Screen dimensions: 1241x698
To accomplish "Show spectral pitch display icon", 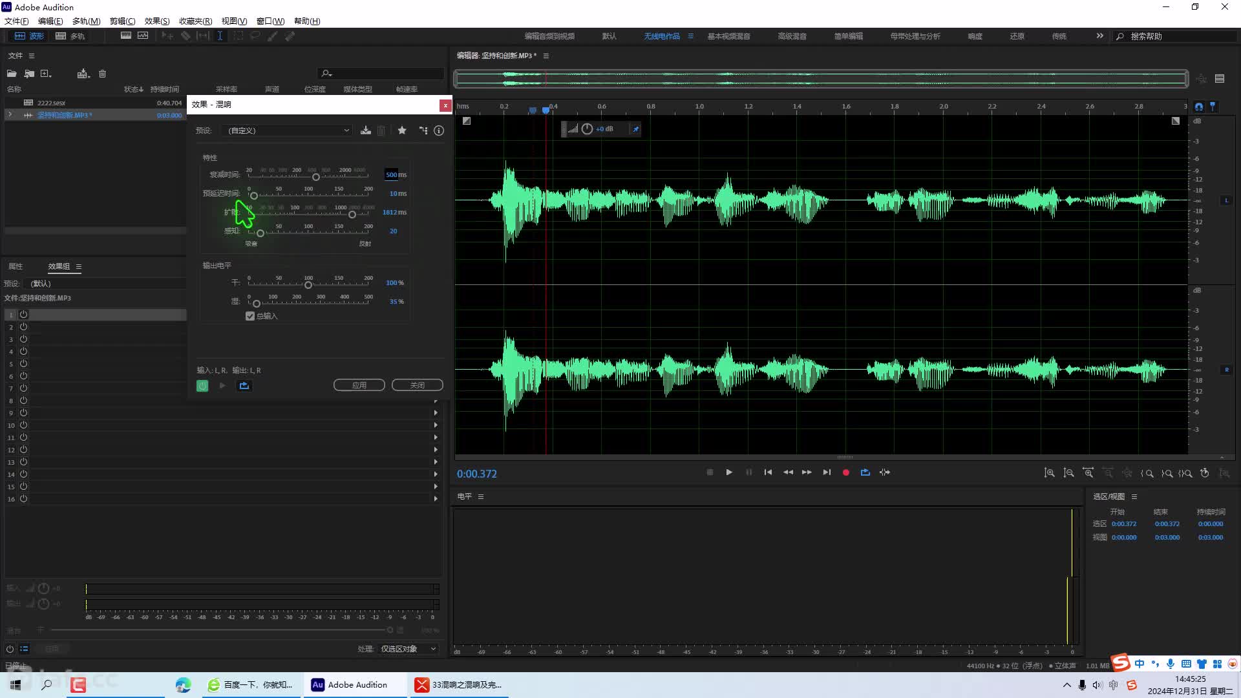I will [x=143, y=36].
